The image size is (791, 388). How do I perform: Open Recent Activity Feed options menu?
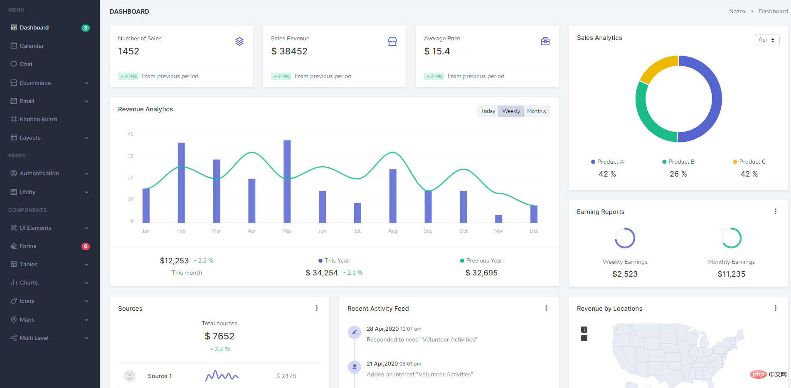click(x=546, y=308)
